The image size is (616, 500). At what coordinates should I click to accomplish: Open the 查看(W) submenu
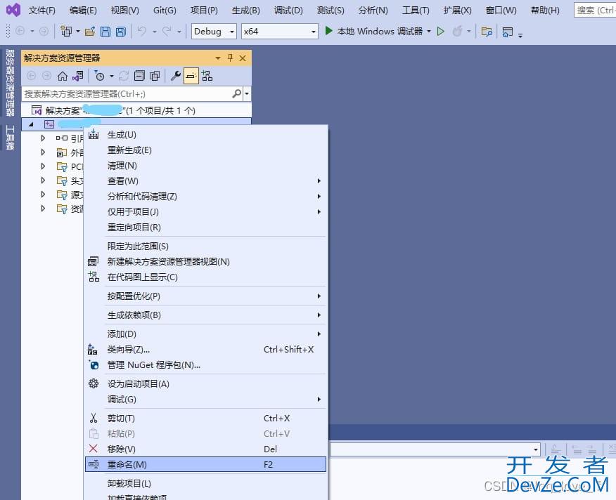point(205,181)
